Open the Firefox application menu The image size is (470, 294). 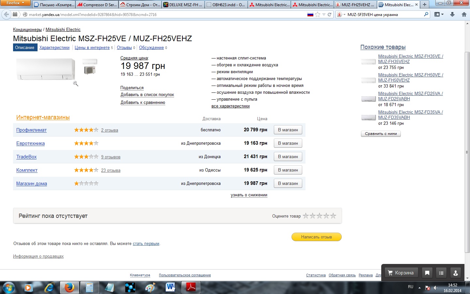pos(15,3)
